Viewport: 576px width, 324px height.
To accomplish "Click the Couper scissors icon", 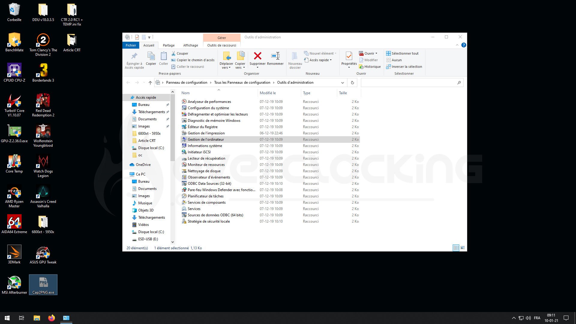I will click(173, 53).
